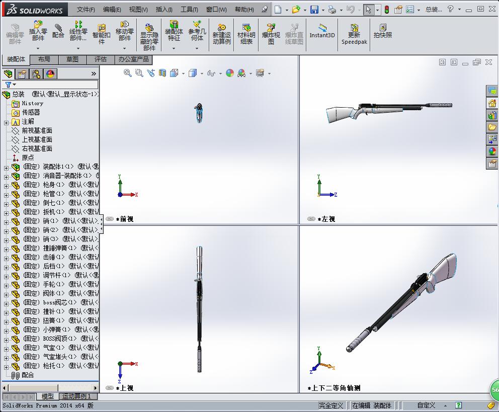The height and width of the screenshot is (412, 499).
Task: Click the New document icon
Action: click(278, 10)
